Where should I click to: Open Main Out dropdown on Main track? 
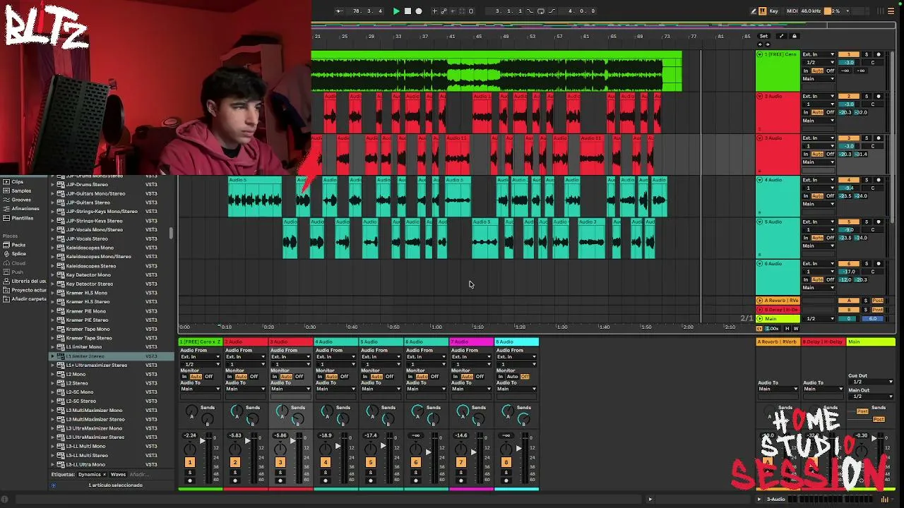tap(871, 397)
